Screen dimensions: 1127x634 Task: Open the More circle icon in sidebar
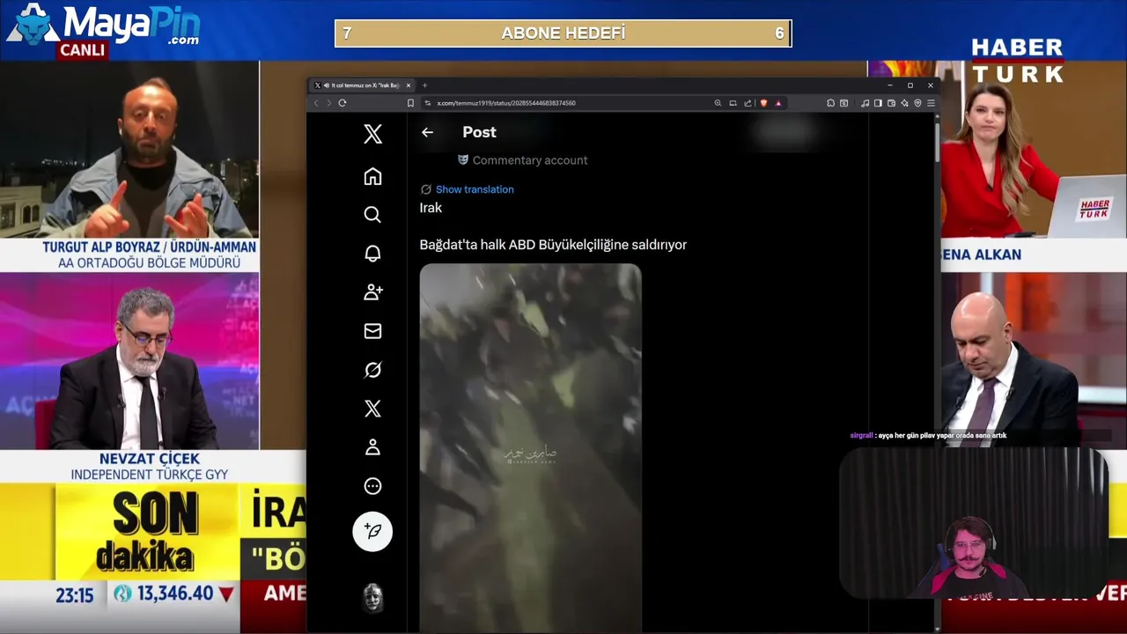[372, 486]
